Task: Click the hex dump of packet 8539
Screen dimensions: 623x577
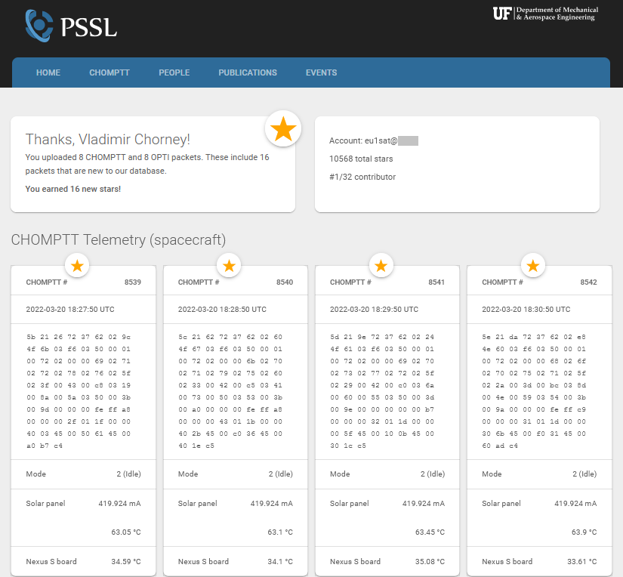Action: pos(79,391)
